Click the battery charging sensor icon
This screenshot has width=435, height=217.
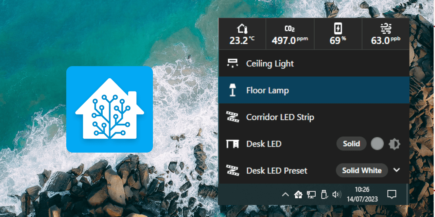pyautogui.click(x=337, y=28)
